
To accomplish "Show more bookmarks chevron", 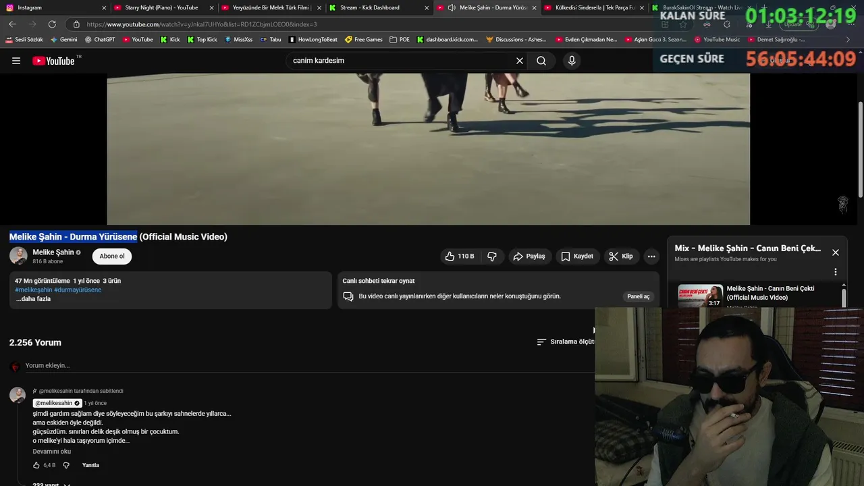I will [848, 40].
